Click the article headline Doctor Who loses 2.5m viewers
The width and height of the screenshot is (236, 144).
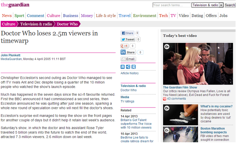[49, 37]
